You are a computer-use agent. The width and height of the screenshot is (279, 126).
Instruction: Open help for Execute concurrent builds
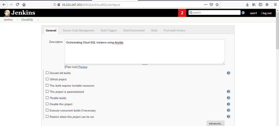pos(229,110)
